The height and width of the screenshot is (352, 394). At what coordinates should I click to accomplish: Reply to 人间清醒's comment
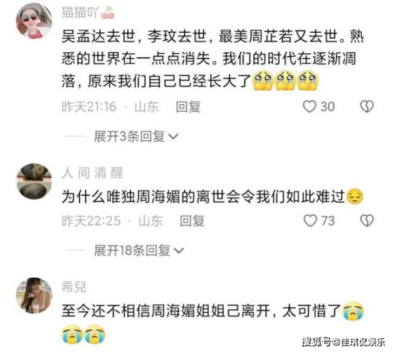192,221
